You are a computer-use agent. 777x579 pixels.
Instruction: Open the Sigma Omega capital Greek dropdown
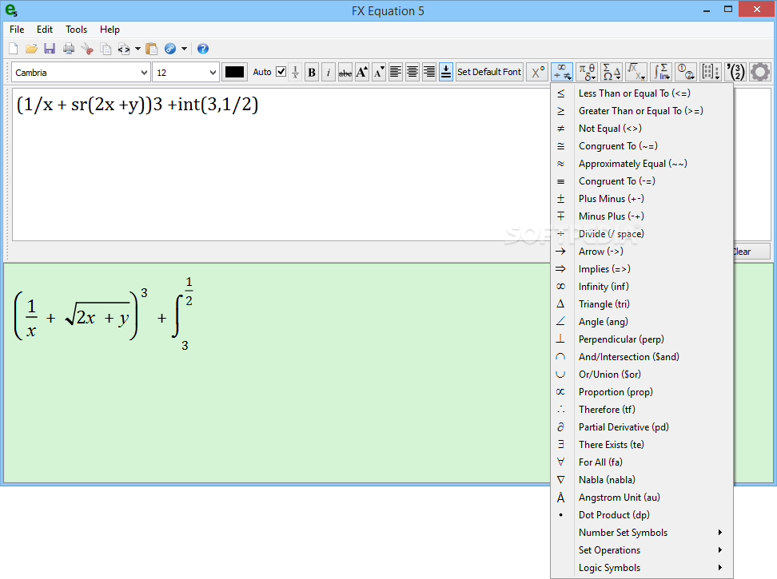point(612,72)
